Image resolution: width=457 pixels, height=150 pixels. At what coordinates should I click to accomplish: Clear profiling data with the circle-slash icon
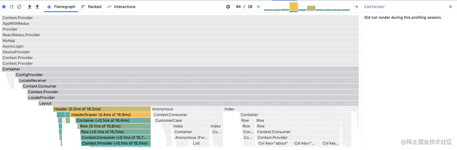[x=19, y=7]
